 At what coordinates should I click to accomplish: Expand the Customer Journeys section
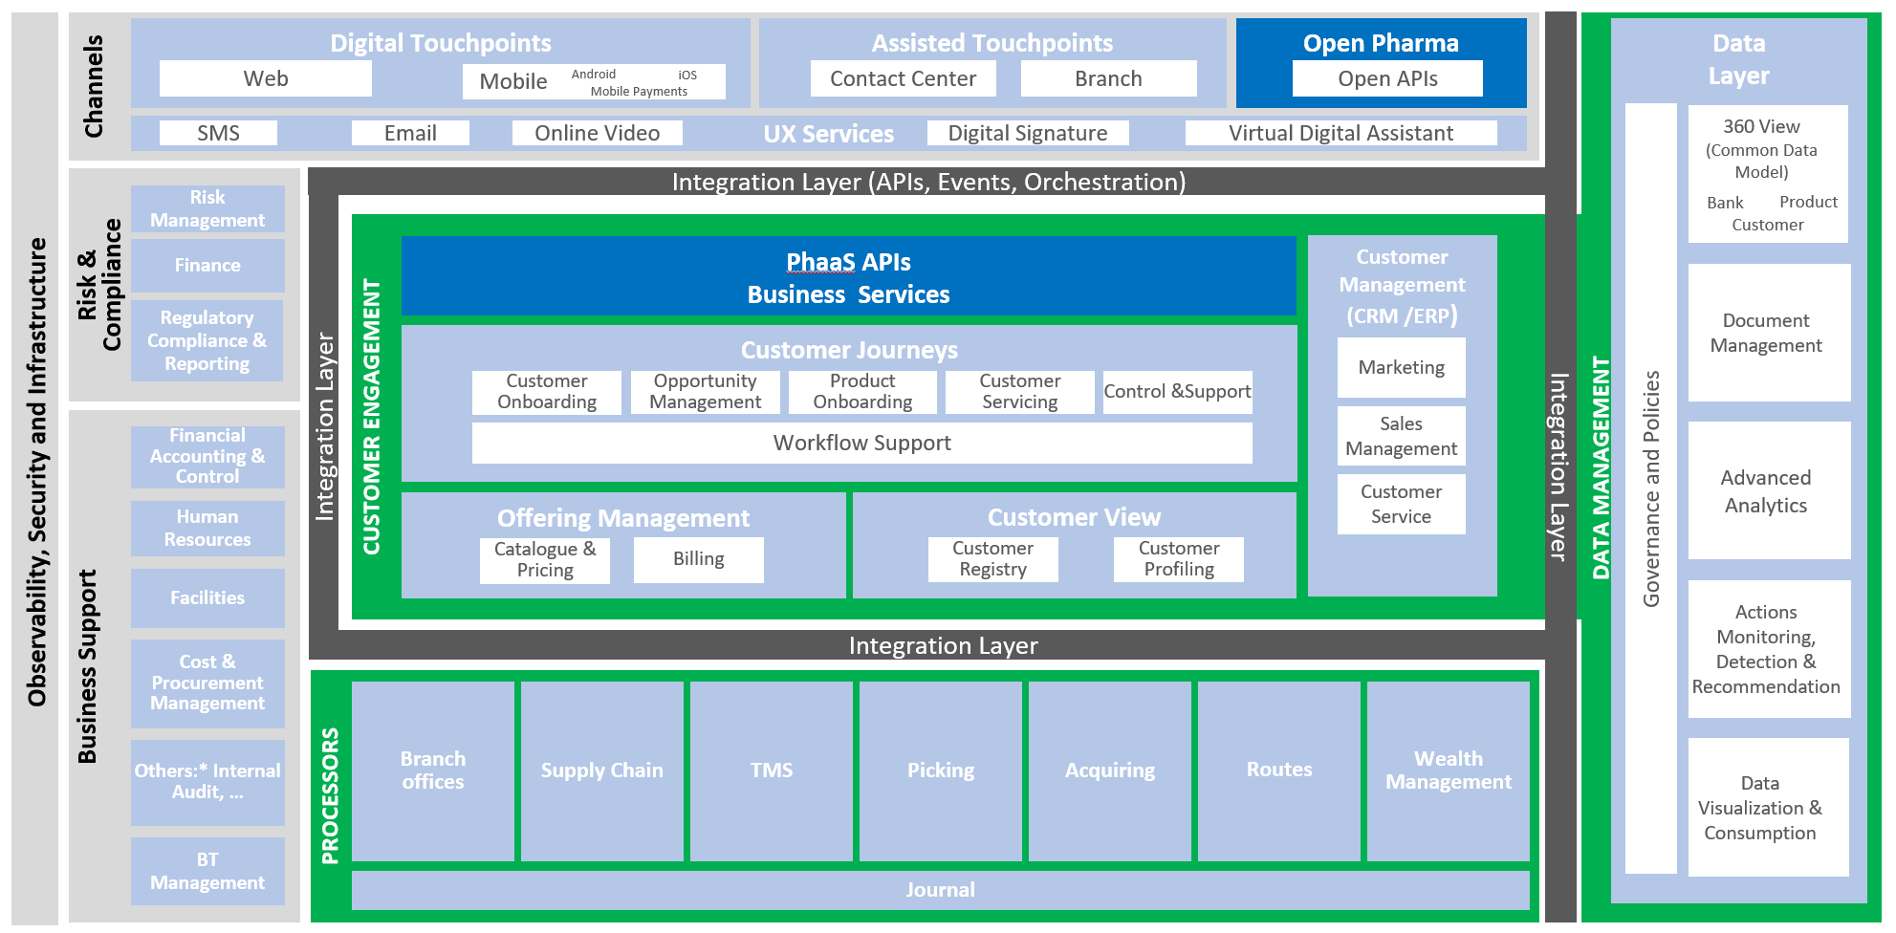(x=849, y=350)
